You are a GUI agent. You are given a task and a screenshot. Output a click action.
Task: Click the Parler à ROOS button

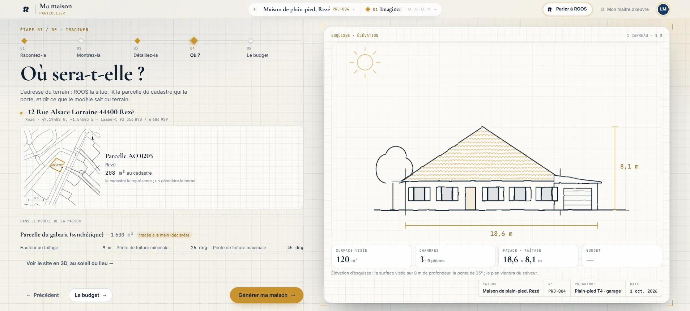(567, 9)
